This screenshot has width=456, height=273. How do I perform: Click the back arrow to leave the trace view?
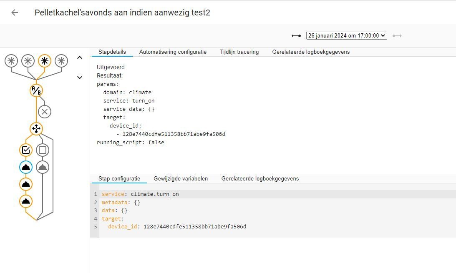point(15,13)
